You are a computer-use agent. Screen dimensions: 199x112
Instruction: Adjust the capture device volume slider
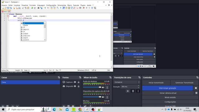tap(92, 97)
